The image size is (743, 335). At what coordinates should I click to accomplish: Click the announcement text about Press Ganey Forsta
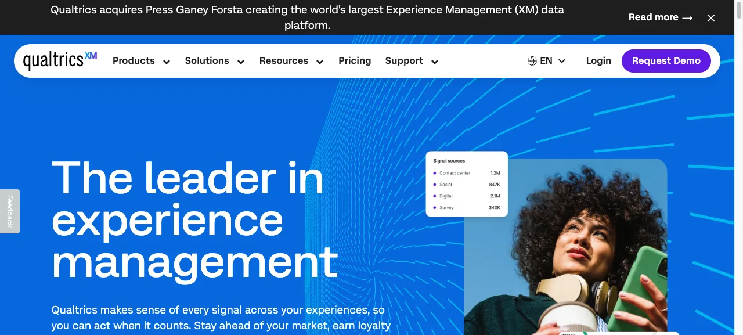point(307,17)
